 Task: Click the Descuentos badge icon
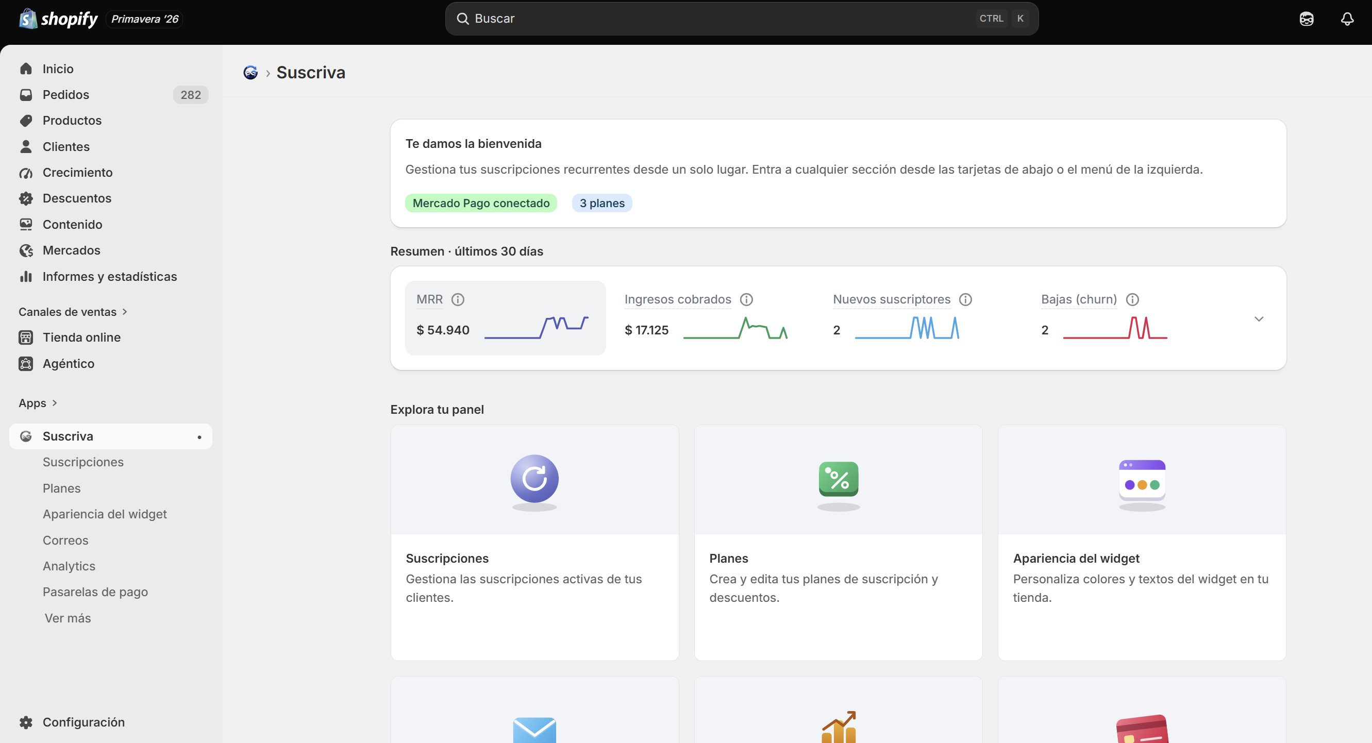[x=26, y=198]
